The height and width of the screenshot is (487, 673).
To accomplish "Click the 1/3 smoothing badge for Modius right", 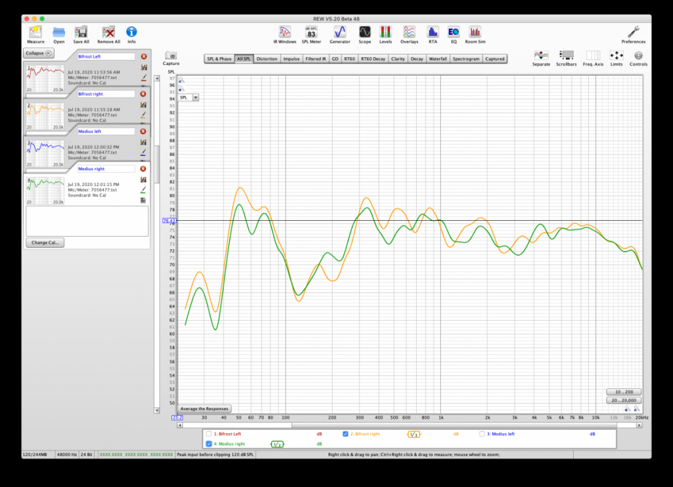I will [x=277, y=444].
